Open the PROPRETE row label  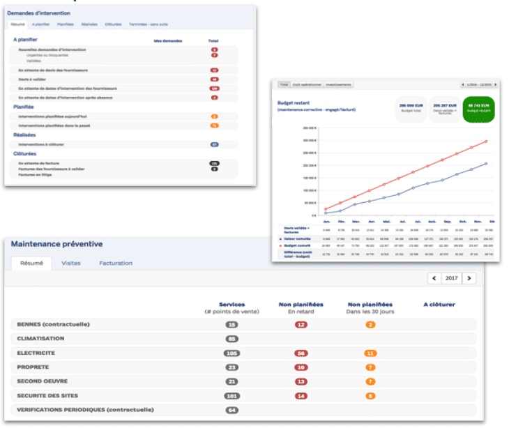(35, 367)
